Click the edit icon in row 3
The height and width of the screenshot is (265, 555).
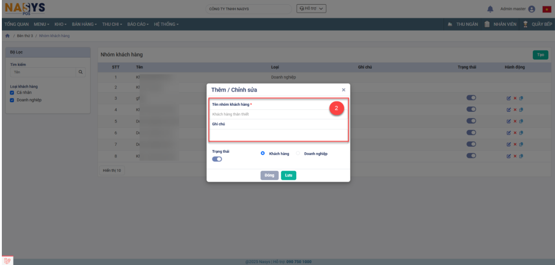[509, 98]
